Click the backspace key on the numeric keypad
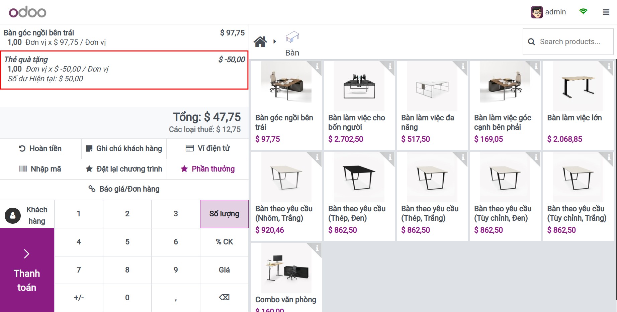Image resolution: width=617 pixels, height=312 pixels. 224,297
